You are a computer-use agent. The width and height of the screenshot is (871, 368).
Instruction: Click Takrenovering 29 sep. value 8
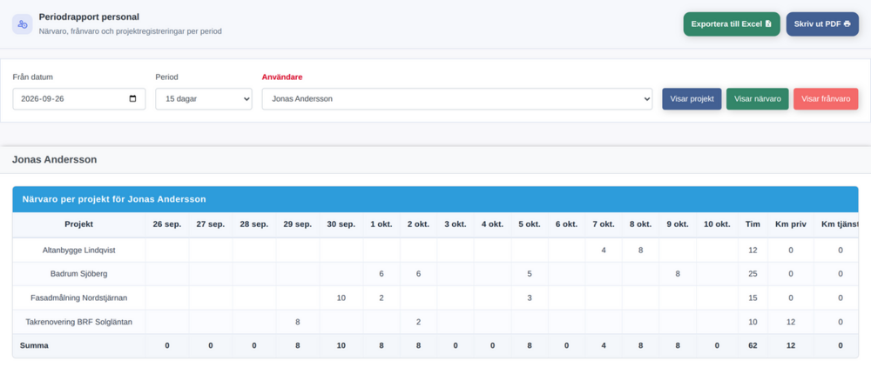click(298, 321)
